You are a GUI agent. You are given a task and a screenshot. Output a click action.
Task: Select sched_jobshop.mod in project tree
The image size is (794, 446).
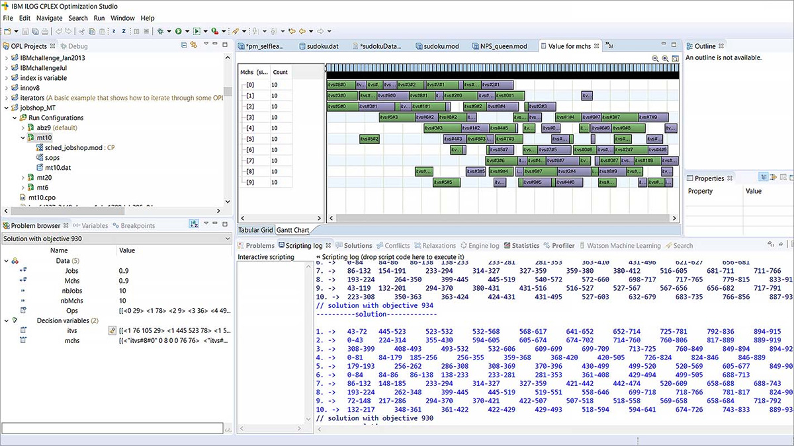[x=74, y=148]
